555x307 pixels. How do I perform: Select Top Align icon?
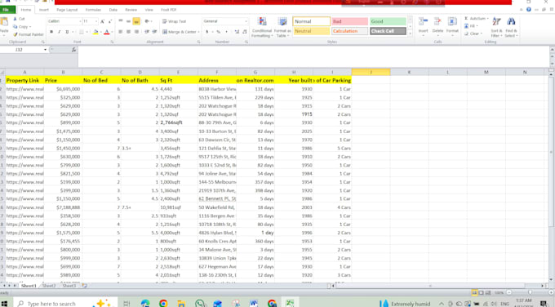click(121, 21)
